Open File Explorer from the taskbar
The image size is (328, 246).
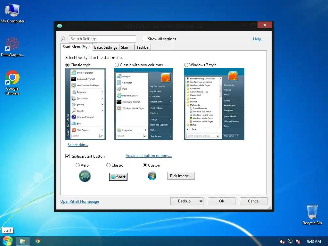(x=23, y=242)
